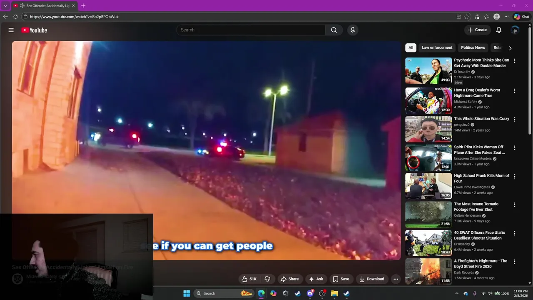Select the Politics News filter chip
The image size is (533, 300).
[x=473, y=47]
